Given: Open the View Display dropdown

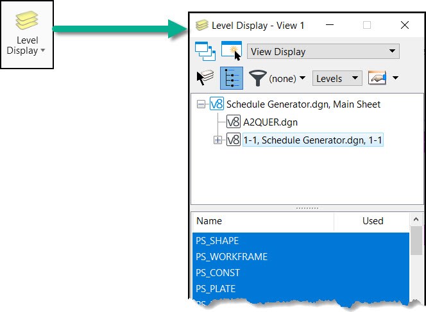Looking at the screenshot, I should pyautogui.click(x=323, y=51).
